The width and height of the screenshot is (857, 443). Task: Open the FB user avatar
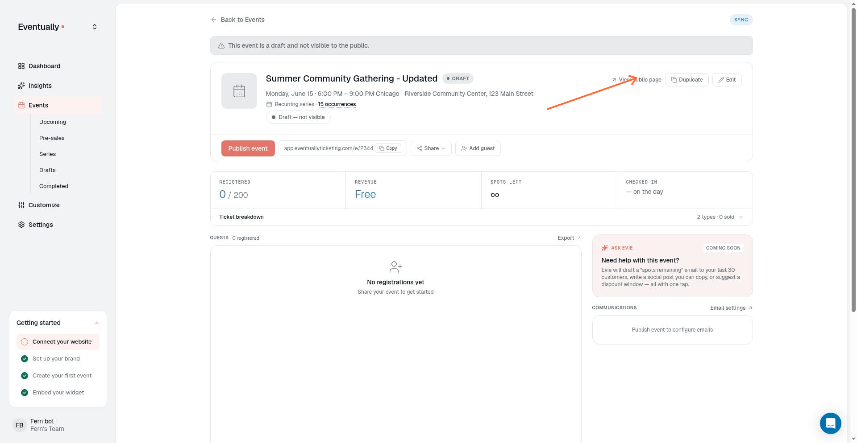pyautogui.click(x=20, y=425)
